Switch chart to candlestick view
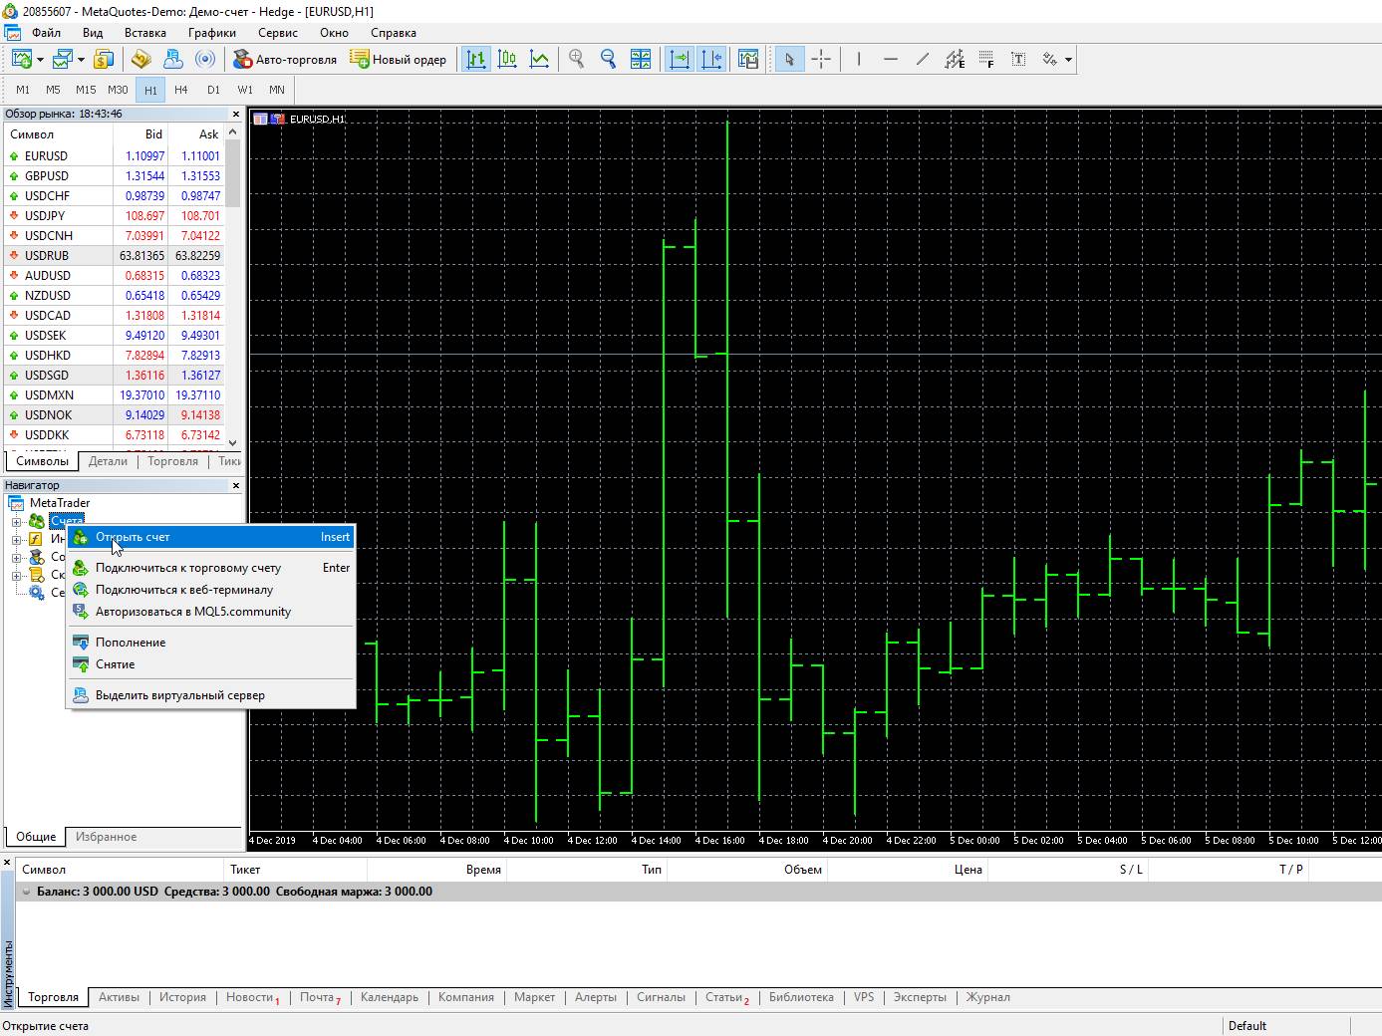The image size is (1382, 1036). click(x=507, y=60)
